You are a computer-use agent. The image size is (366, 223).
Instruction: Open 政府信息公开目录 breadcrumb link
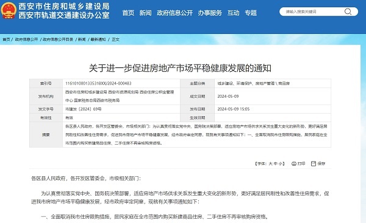point(58,39)
